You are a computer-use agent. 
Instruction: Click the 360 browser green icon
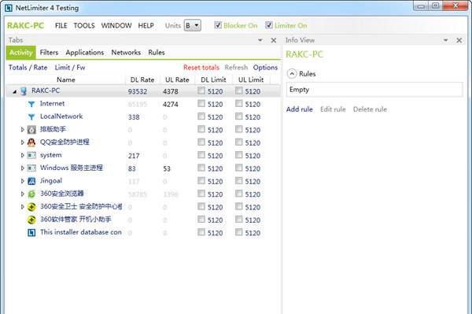click(31, 194)
